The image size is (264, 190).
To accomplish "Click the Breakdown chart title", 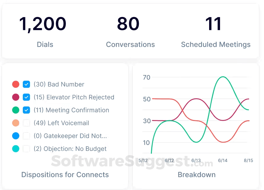I will click(x=197, y=175).
